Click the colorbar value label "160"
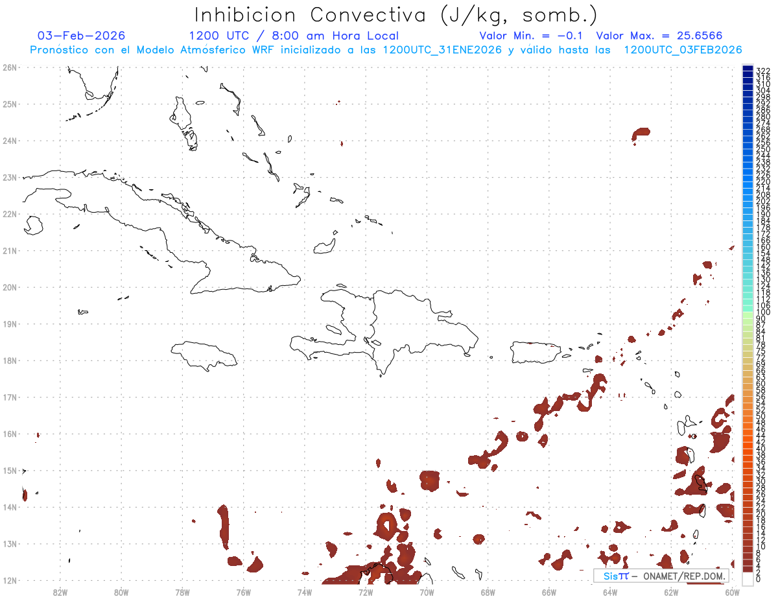The image size is (778, 601). (763, 246)
